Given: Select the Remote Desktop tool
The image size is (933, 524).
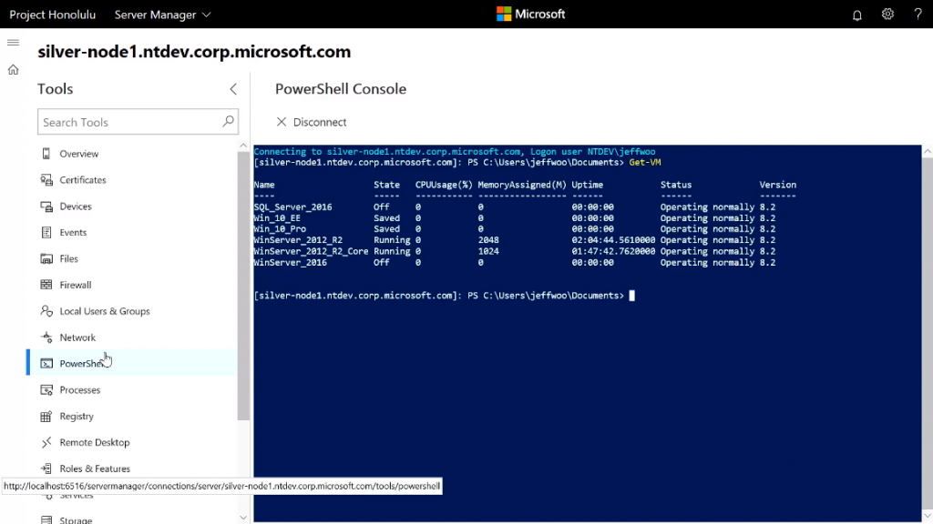Looking at the screenshot, I should [x=95, y=442].
